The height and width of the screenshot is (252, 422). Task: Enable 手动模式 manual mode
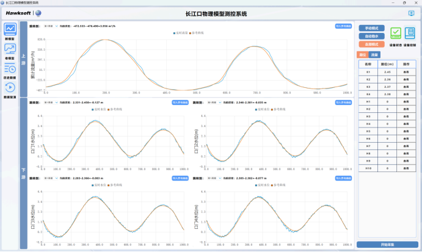click(x=371, y=28)
